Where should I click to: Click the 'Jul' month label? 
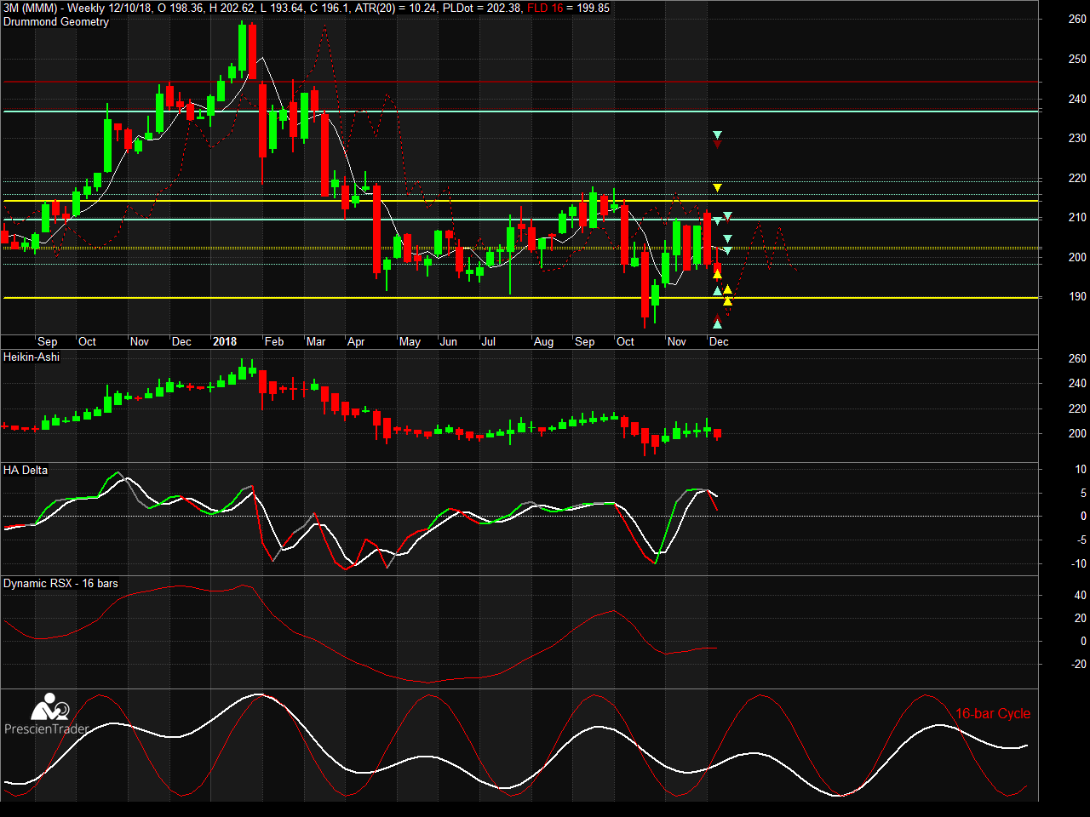click(489, 341)
